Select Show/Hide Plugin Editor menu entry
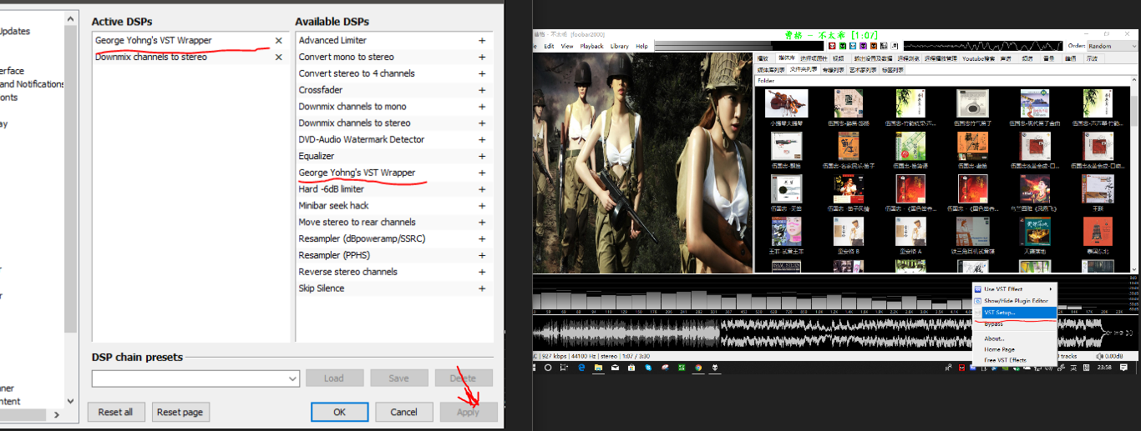The width and height of the screenshot is (1141, 431). 1015,300
